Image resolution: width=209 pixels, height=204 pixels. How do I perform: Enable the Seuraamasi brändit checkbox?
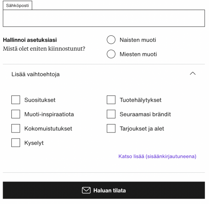click(x=111, y=114)
